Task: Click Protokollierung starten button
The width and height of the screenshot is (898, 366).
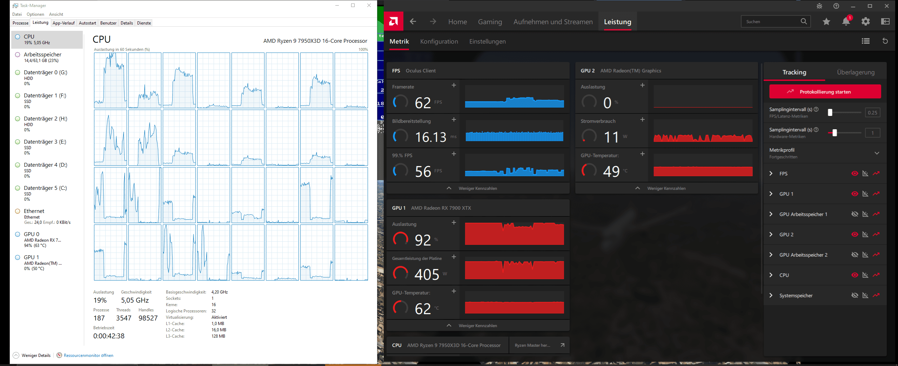Action: tap(825, 92)
